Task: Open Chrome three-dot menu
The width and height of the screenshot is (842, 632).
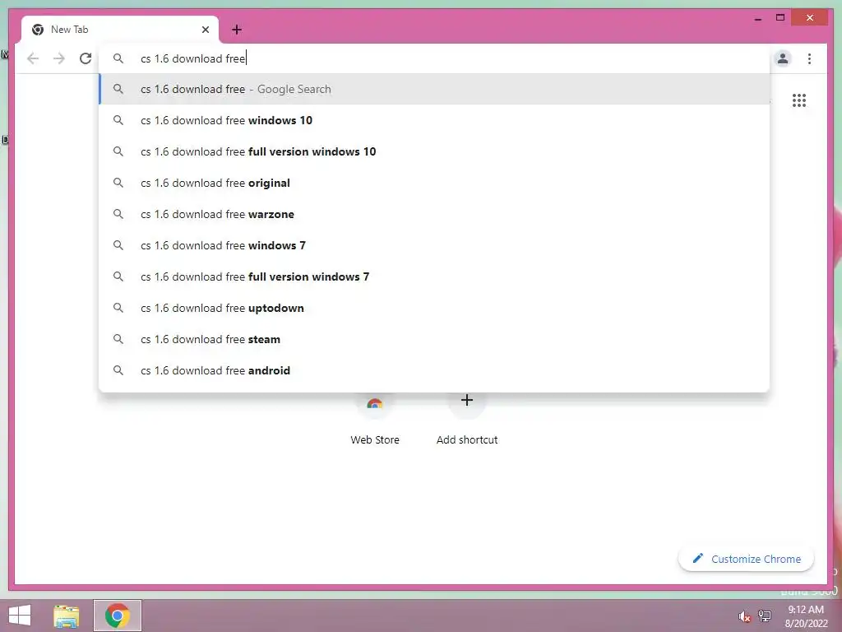Action: [x=809, y=58]
